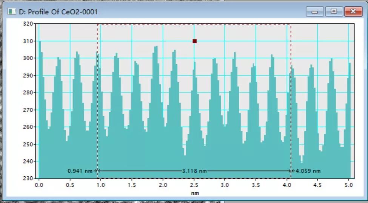Click the 320 y-axis value

click(28, 24)
